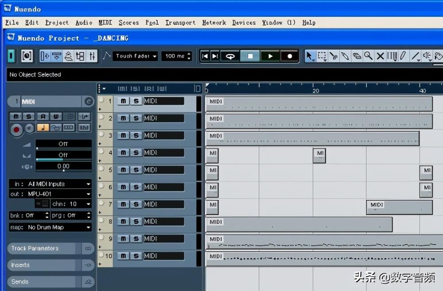Select the Range Selection tool

click(322, 56)
